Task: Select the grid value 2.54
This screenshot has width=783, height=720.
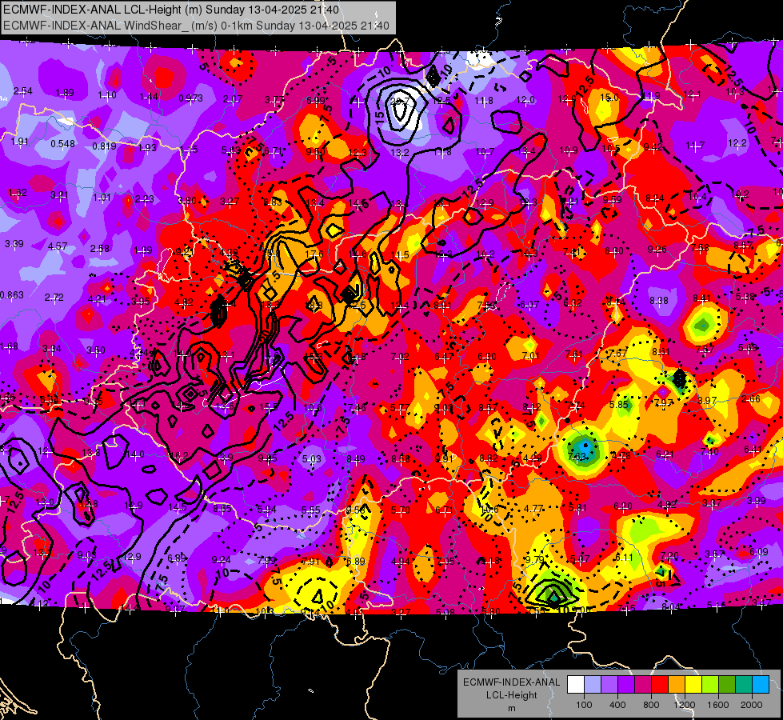Action: 23,91
